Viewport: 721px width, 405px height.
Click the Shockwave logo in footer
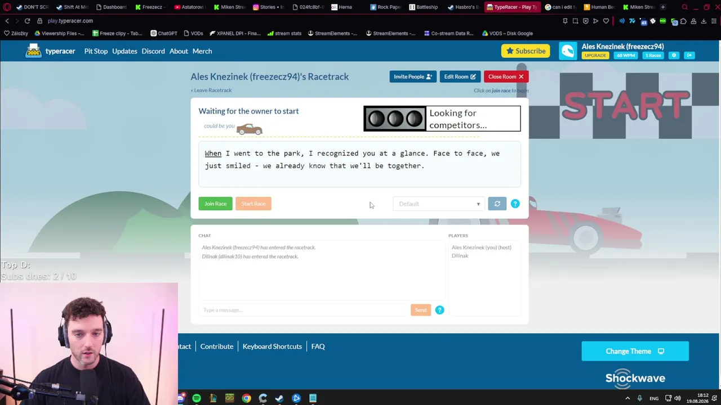tap(635, 377)
